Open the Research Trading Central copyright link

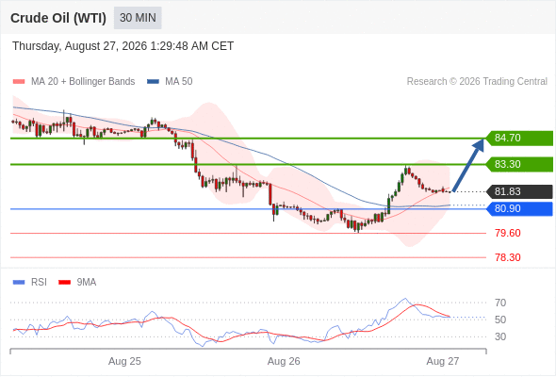[477, 82]
